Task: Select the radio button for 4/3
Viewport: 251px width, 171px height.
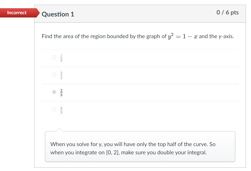Action: tap(54, 109)
